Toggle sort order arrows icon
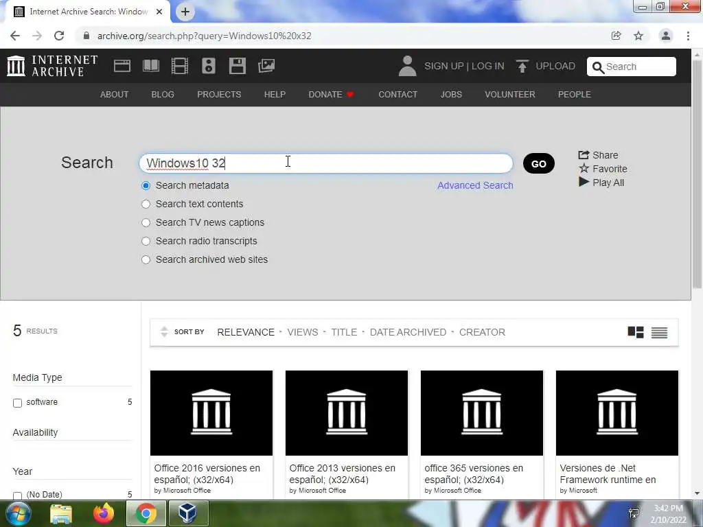This screenshot has width=703, height=527. pyautogui.click(x=164, y=331)
